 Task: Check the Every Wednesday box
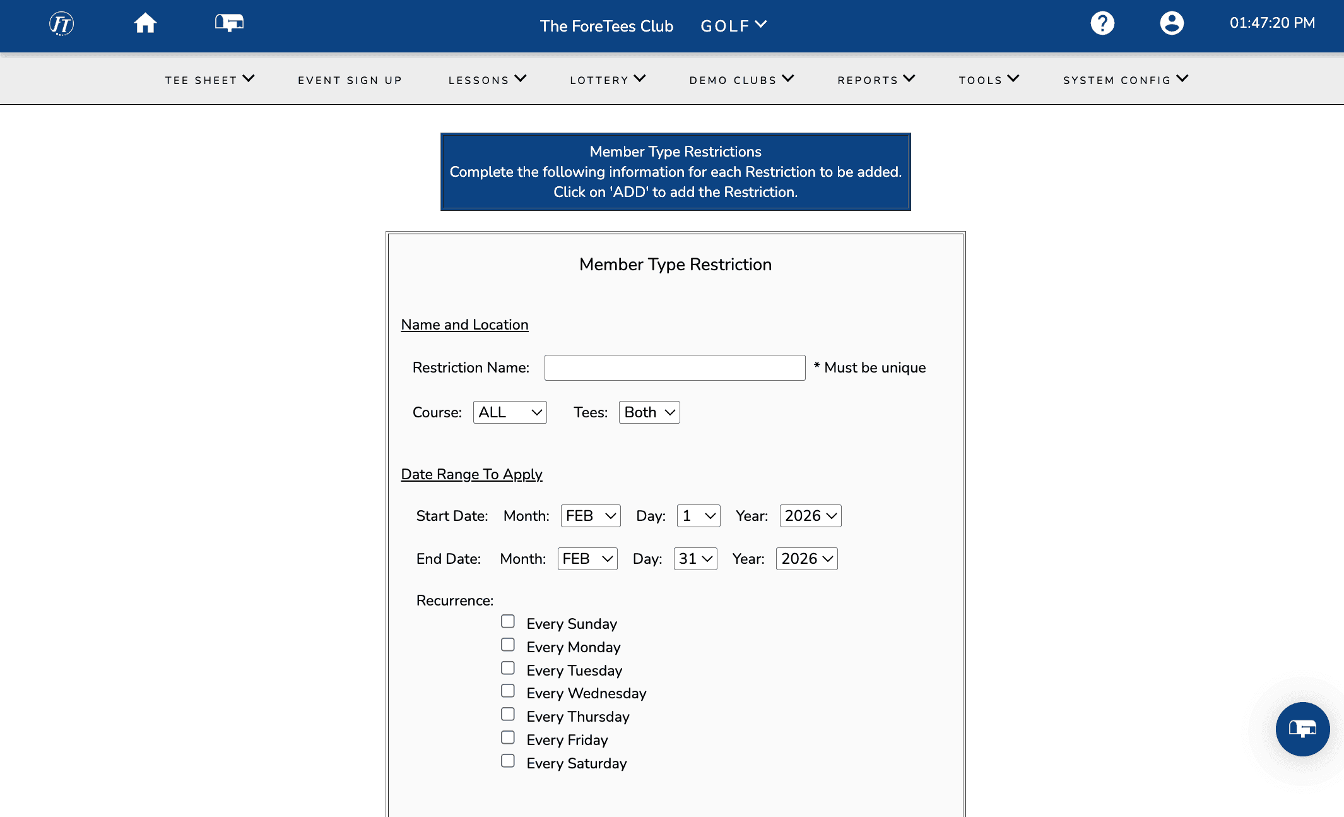[x=508, y=691]
